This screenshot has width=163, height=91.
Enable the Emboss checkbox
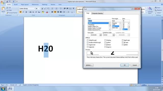pyautogui.click(x=105, y=45)
